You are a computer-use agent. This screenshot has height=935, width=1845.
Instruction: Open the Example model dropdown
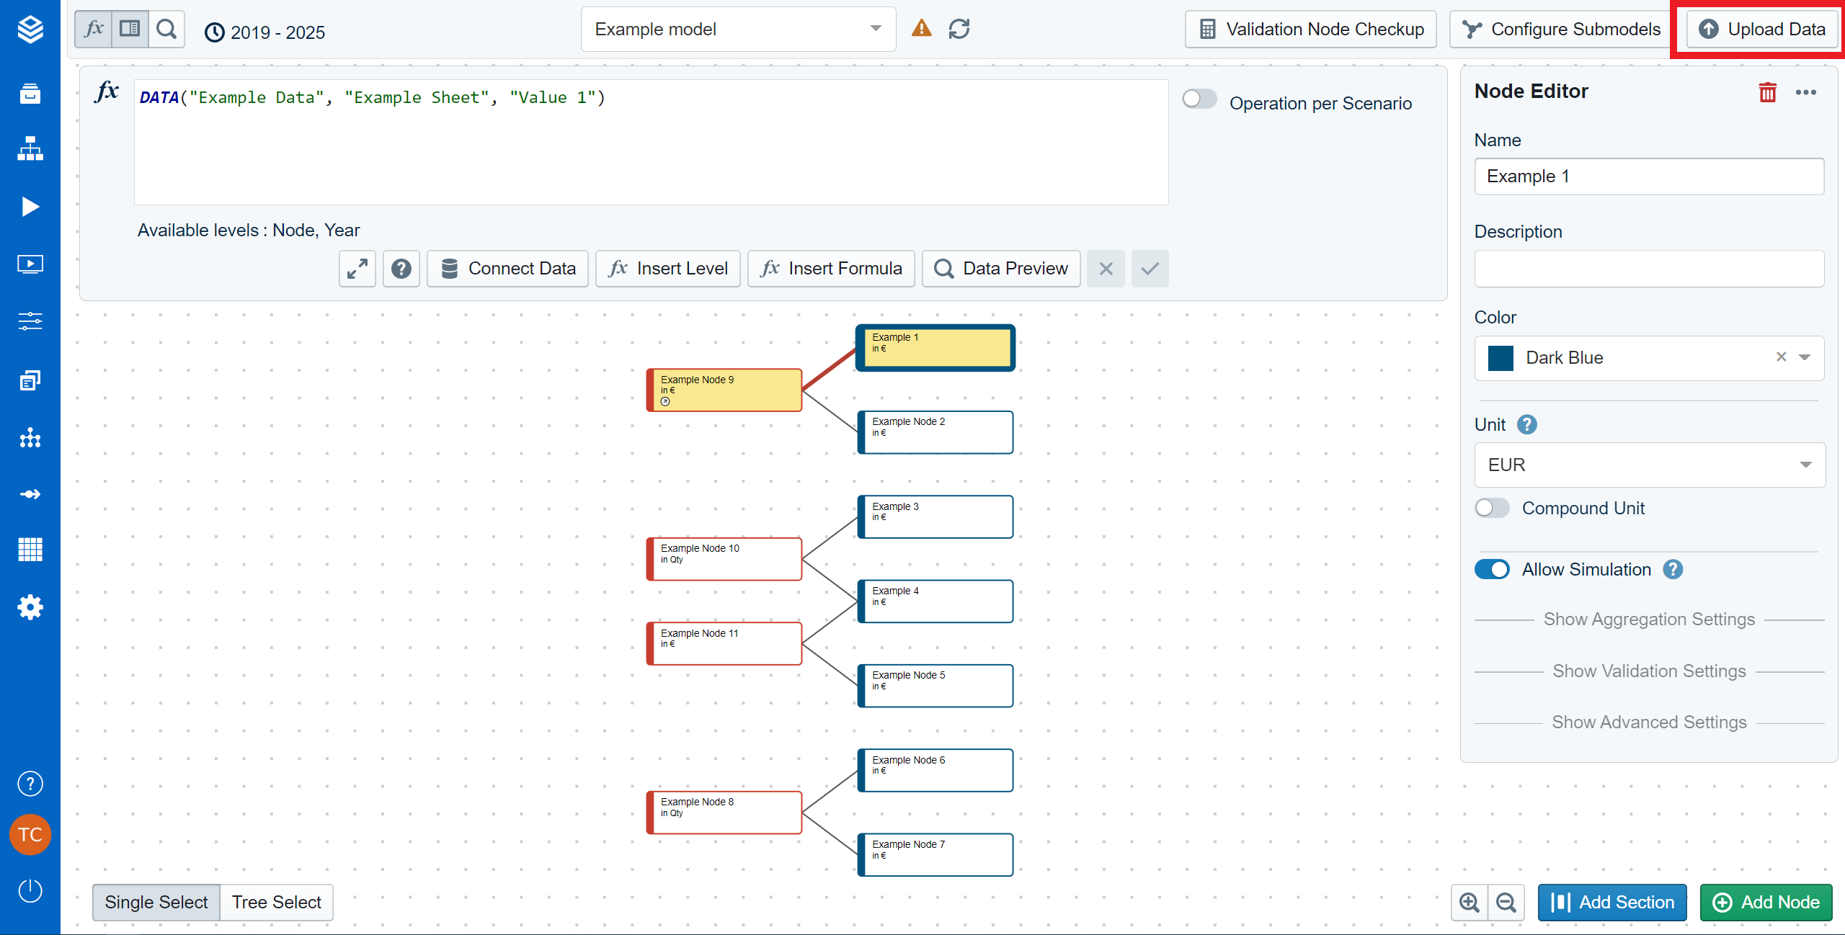click(738, 30)
